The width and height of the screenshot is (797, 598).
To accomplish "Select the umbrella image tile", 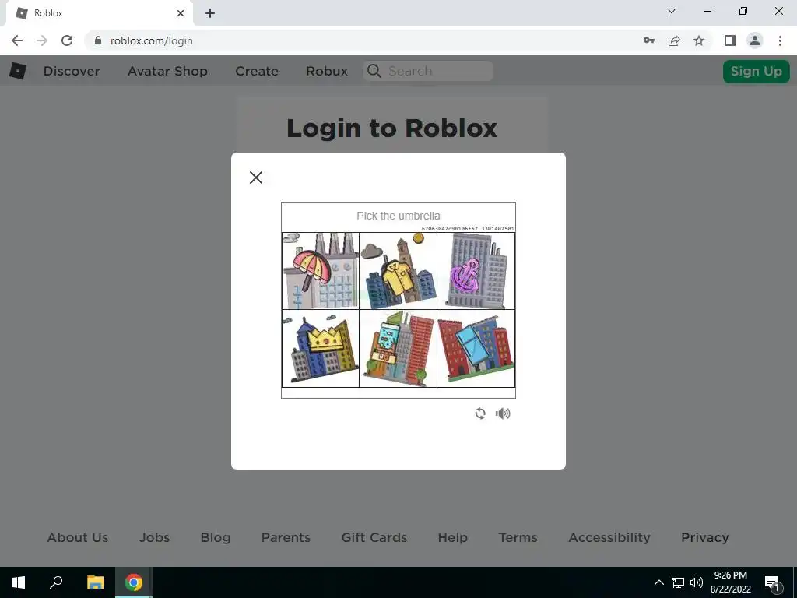I will (321, 271).
